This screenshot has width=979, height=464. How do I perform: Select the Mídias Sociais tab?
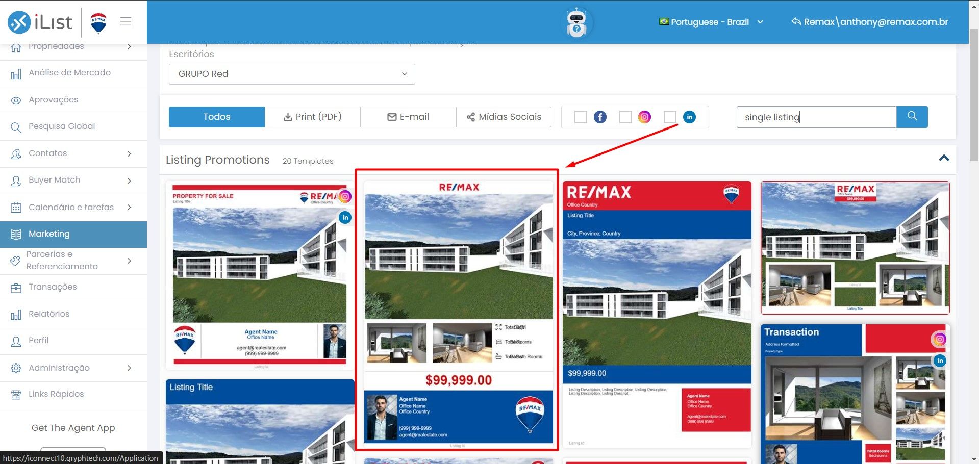point(504,117)
